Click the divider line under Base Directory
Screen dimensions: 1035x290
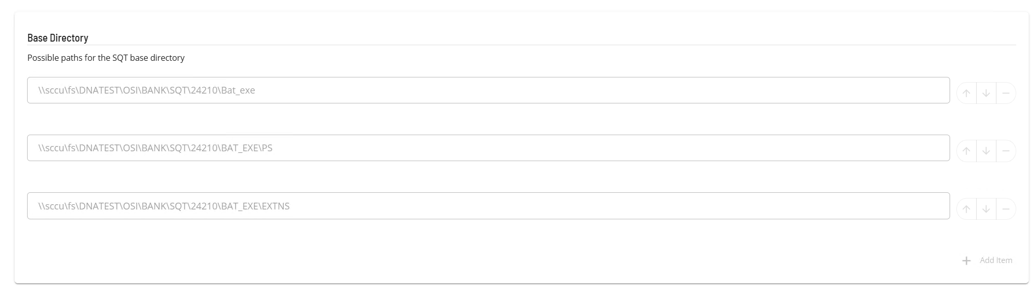point(521,45)
